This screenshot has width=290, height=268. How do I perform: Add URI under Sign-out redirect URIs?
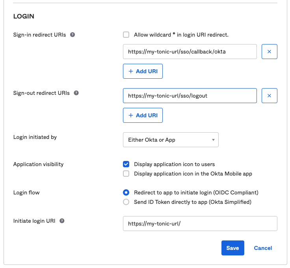tap(143, 115)
